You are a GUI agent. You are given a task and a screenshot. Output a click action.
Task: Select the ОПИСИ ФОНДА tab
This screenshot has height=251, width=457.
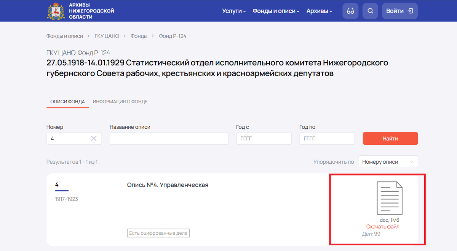coord(67,101)
